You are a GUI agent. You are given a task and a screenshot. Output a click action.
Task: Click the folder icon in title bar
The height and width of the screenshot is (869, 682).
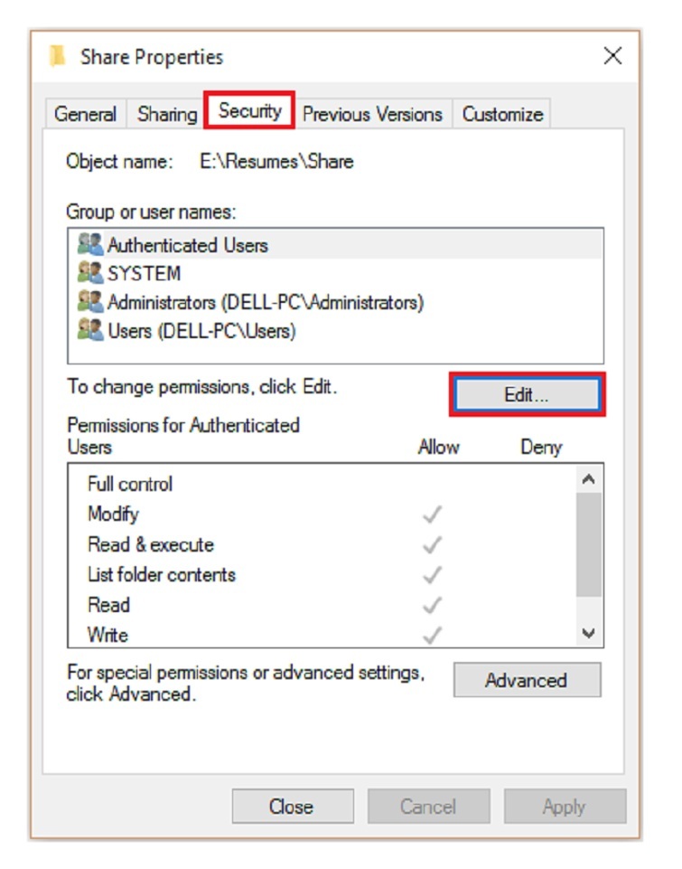coord(58,57)
